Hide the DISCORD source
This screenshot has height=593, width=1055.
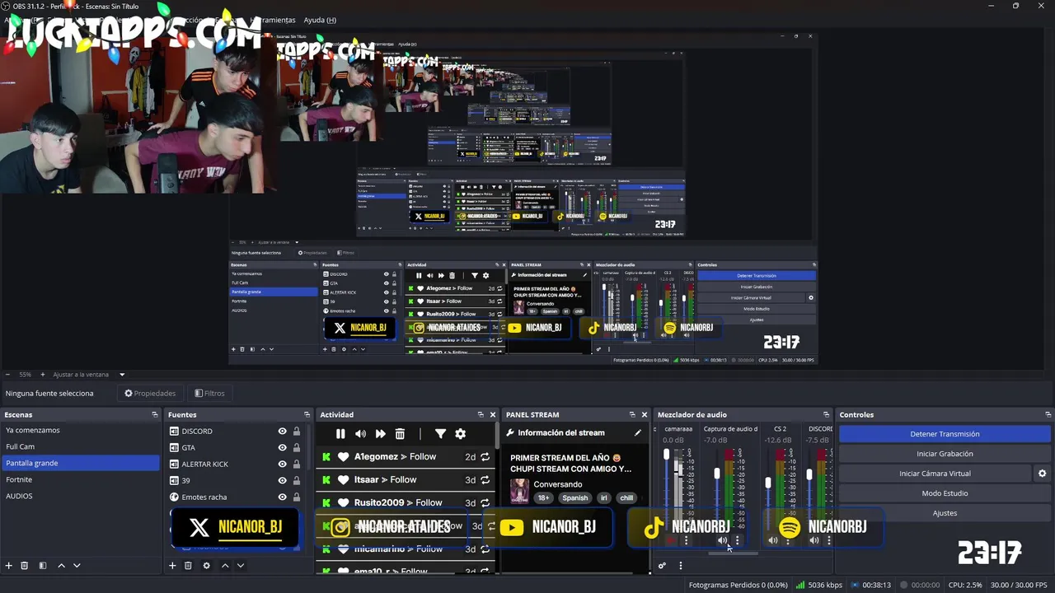pos(282,431)
